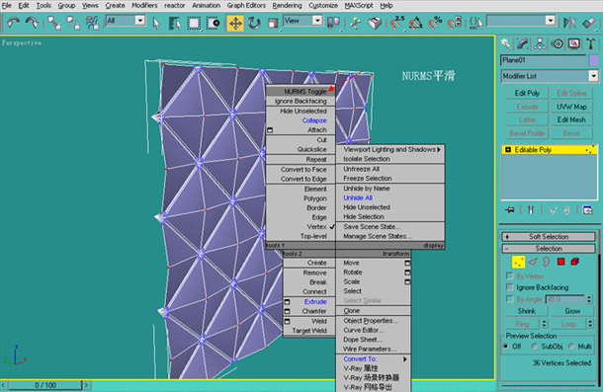The image size is (603, 392).
Task: Open Select by Name tool
Action: (x=175, y=23)
